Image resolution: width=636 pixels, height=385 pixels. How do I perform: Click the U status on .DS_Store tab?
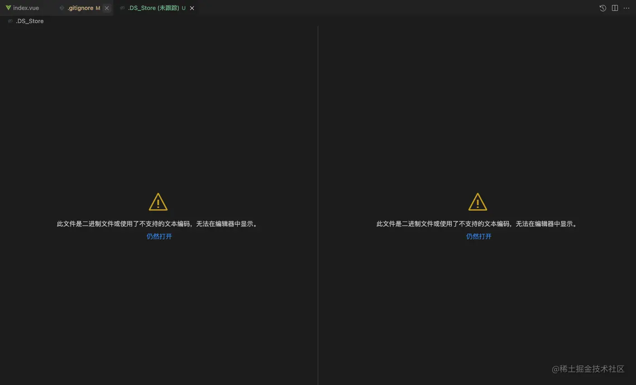pyautogui.click(x=184, y=8)
